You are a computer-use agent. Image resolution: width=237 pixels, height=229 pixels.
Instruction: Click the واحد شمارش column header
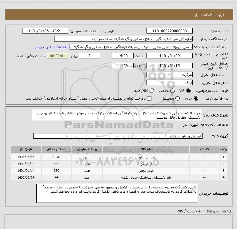pyautogui.click(x=87, y=149)
